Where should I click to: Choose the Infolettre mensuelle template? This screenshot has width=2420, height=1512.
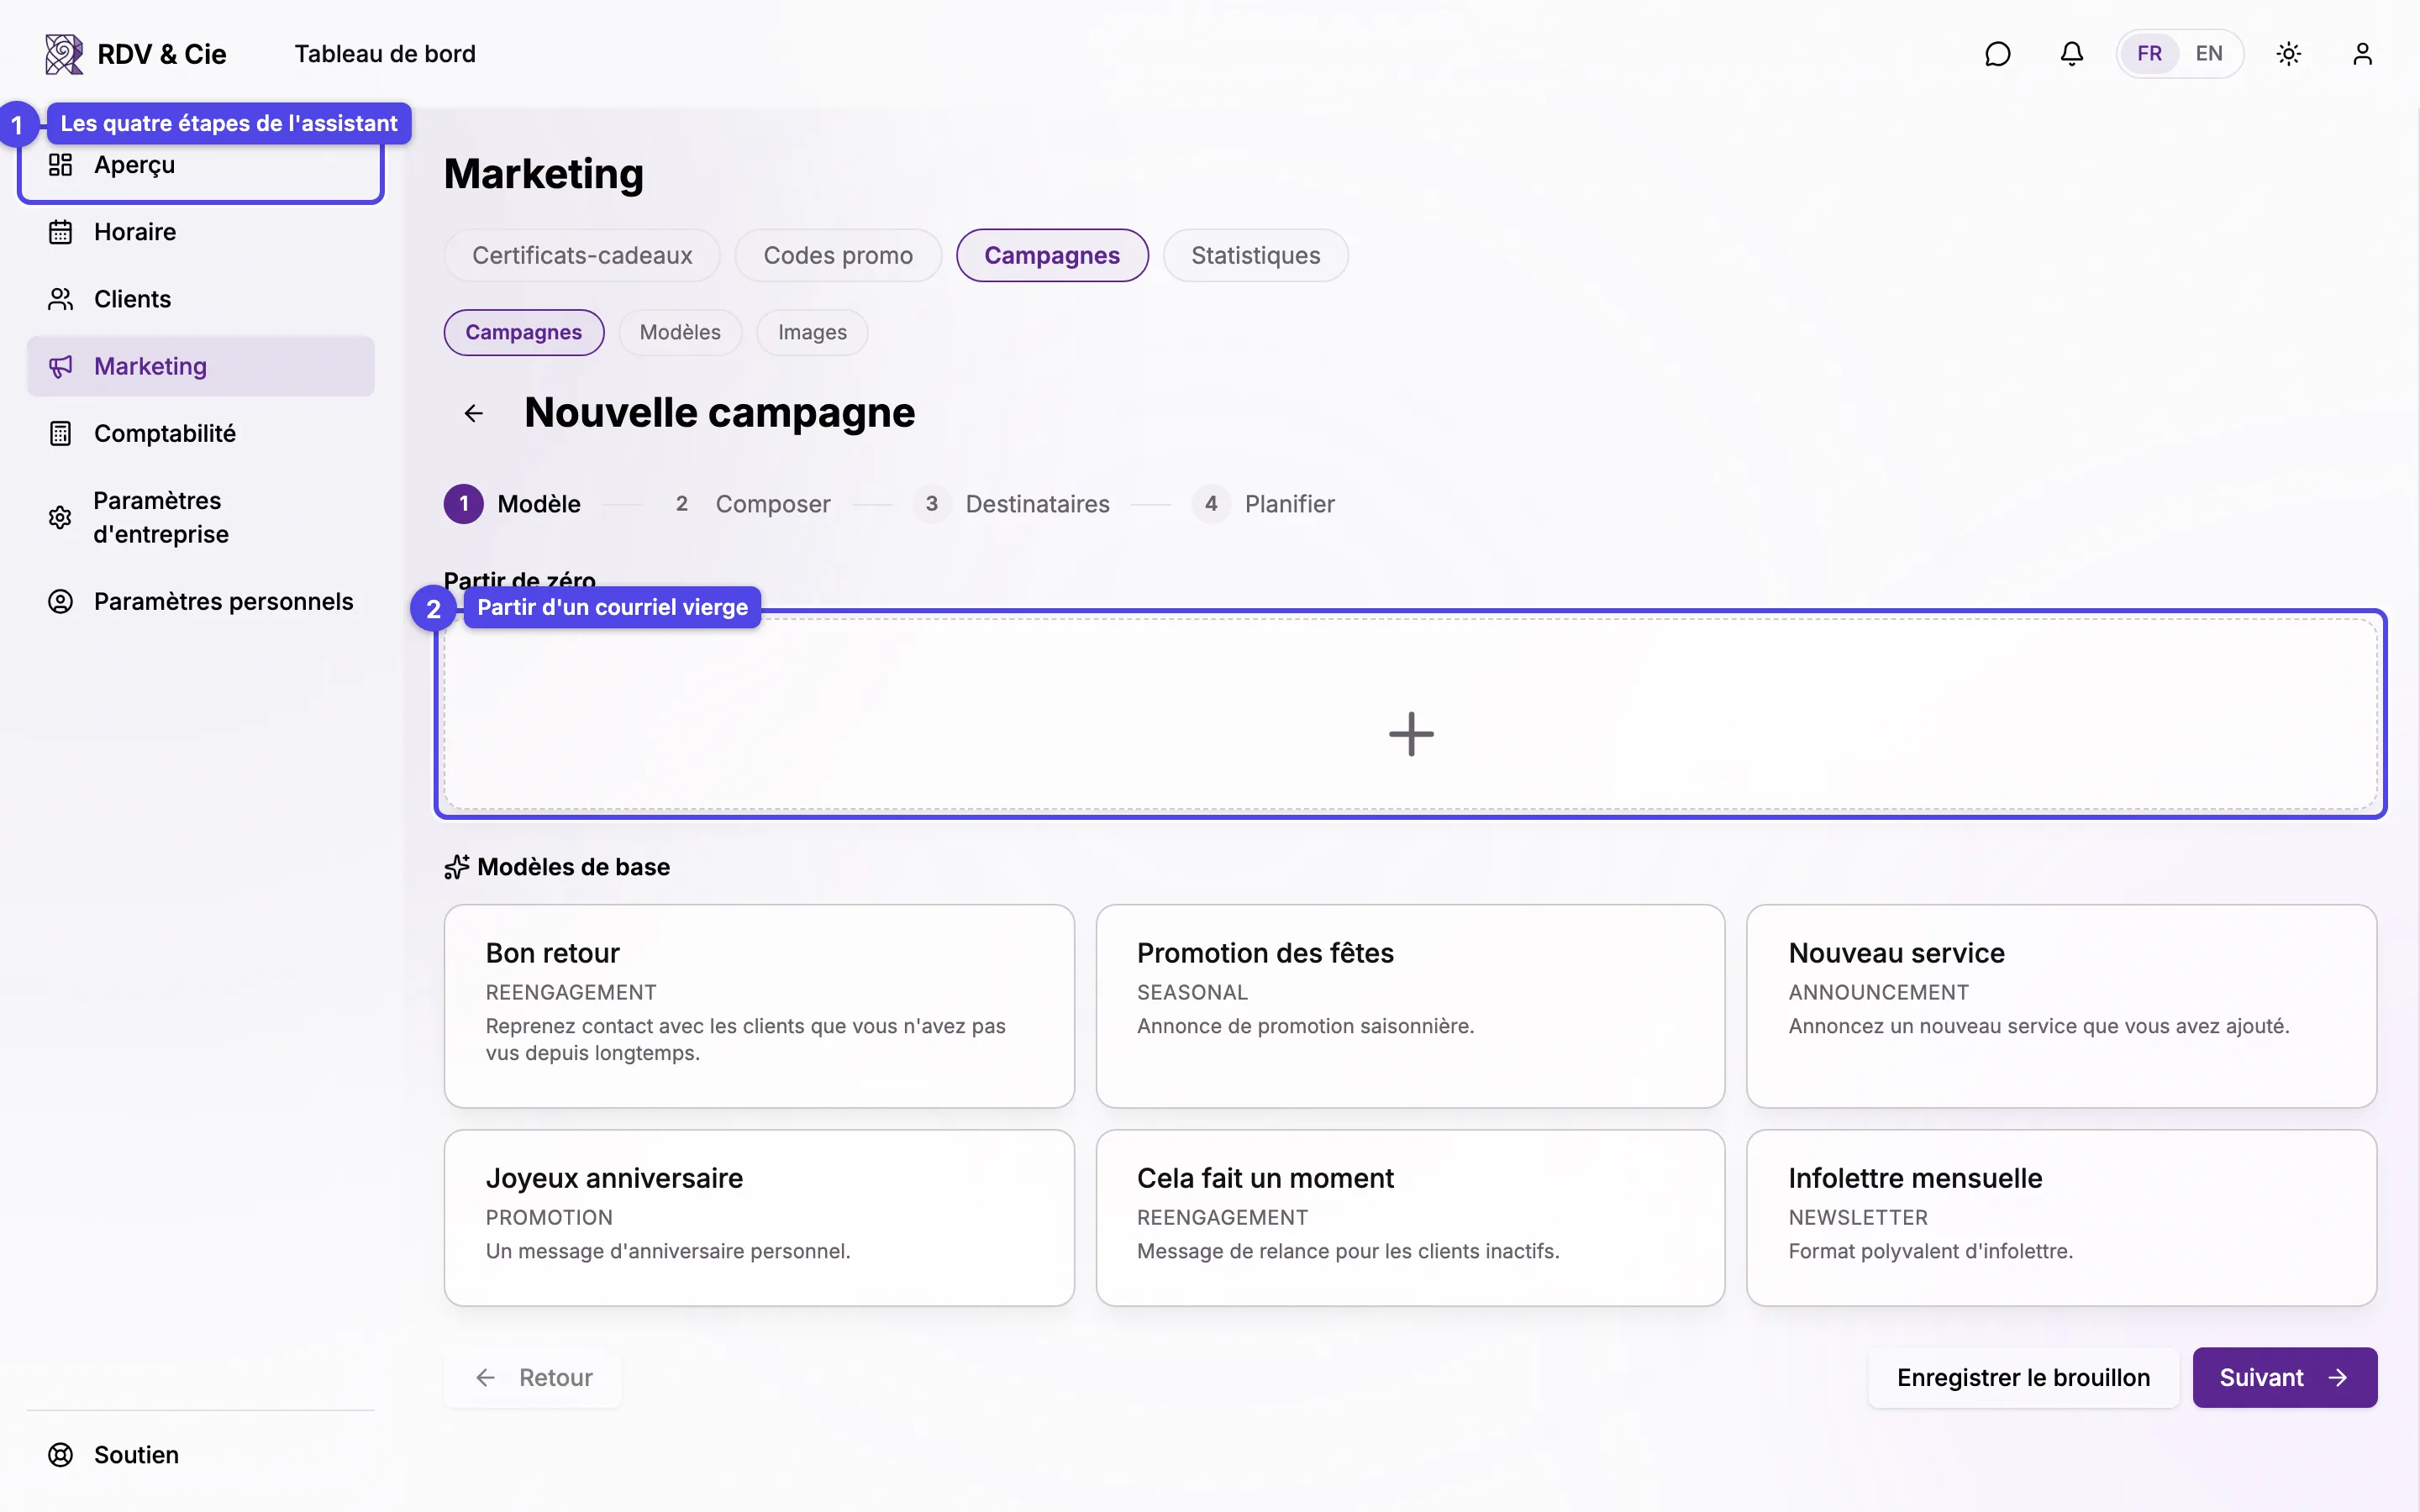pos(2061,1217)
